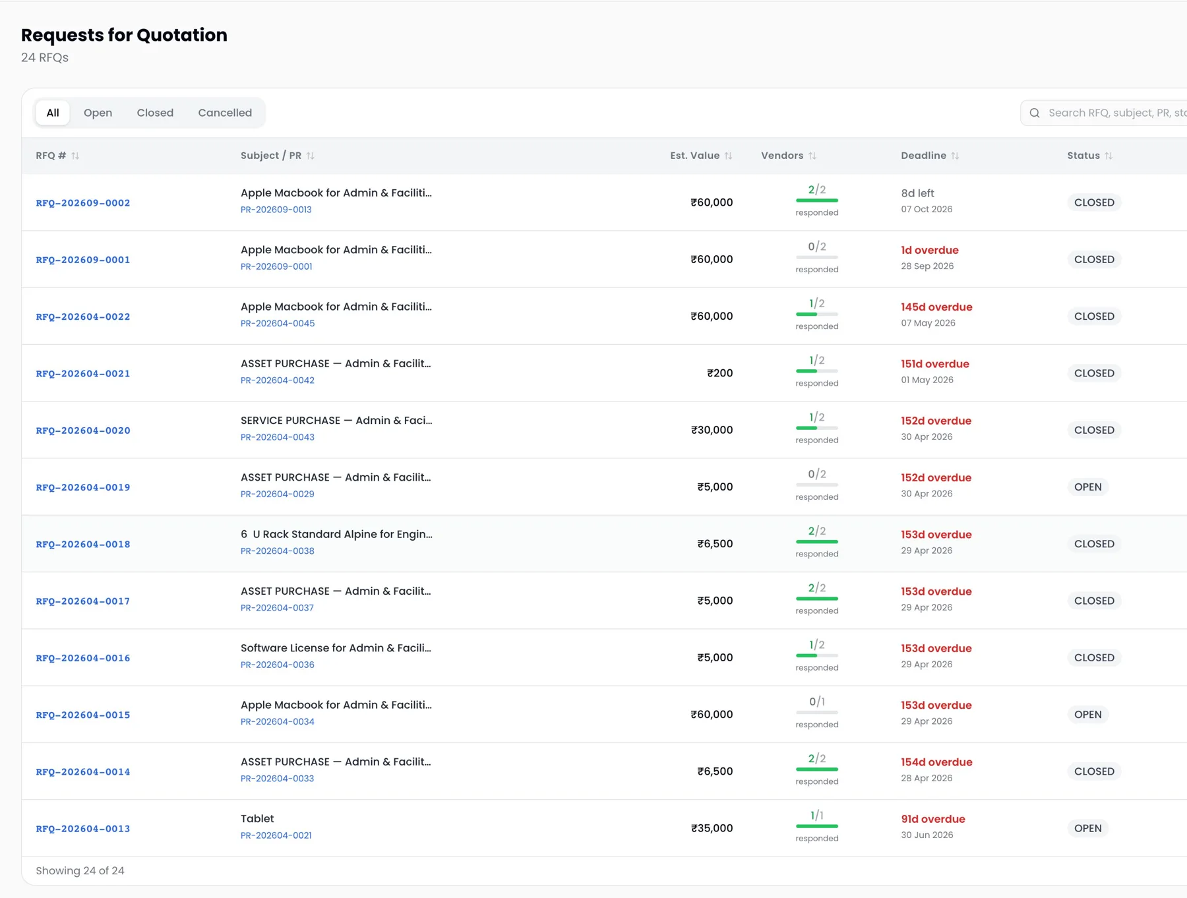Image resolution: width=1187 pixels, height=898 pixels.
Task: Open RFQ-202604-0016 link
Action: point(83,658)
